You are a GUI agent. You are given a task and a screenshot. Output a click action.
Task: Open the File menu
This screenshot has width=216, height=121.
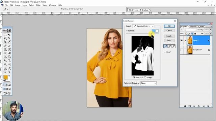(x=6, y=5)
